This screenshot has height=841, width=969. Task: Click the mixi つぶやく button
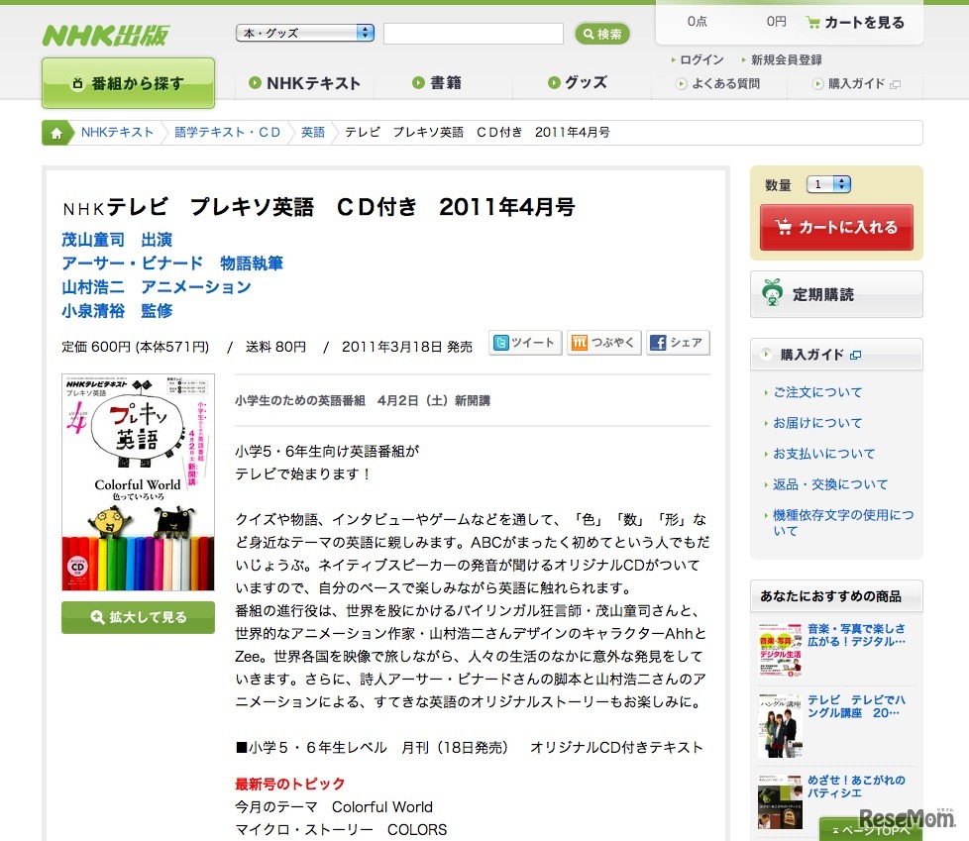coord(604,343)
